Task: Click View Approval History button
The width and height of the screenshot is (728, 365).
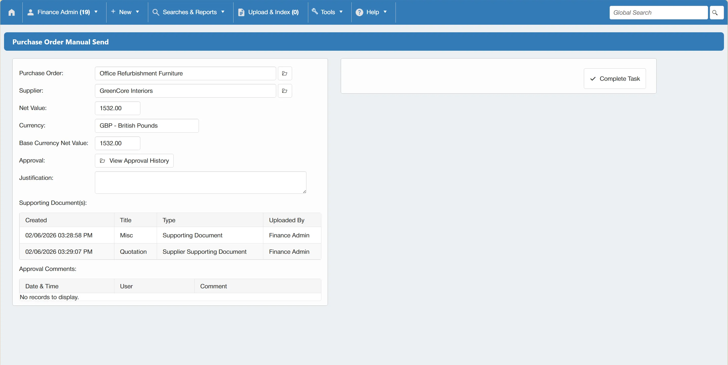Action: (134, 161)
